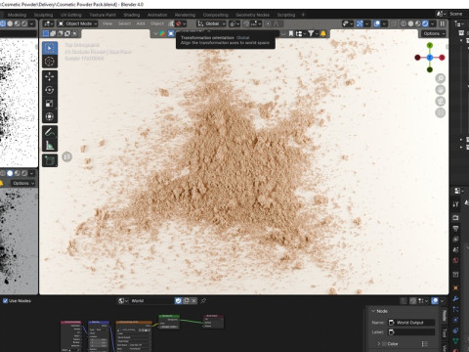Click the bookmark icon in viewport header
The width and height of the screenshot is (469, 352).
click(291, 33)
